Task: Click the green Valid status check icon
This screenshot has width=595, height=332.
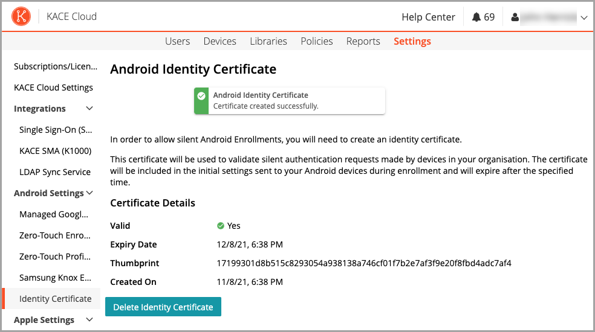Action: (221, 226)
